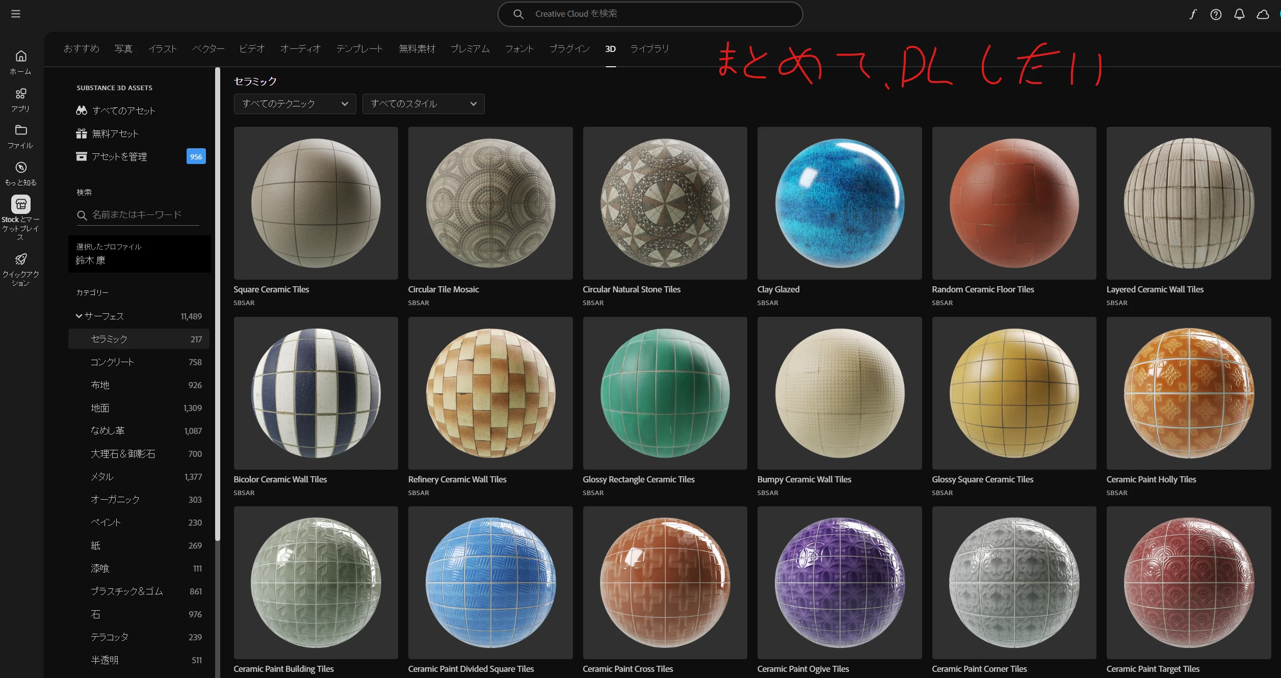Open the hamburger menu icon
This screenshot has height=678, width=1281.
16,14
